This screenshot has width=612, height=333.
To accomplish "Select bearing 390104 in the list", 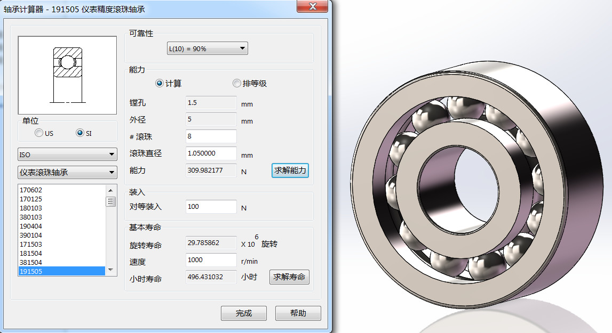I will pos(62,235).
